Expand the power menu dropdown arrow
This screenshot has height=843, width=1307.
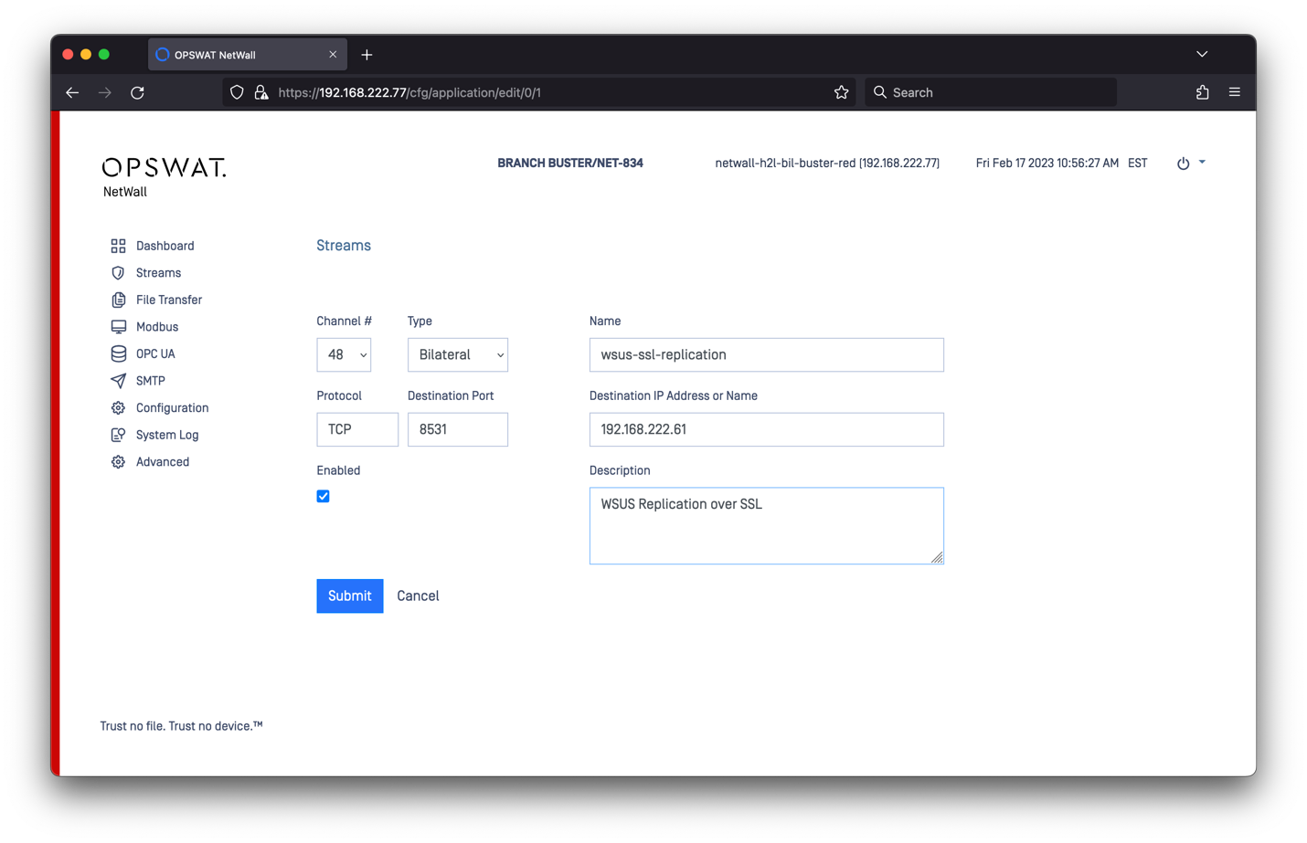[1202, 163]
